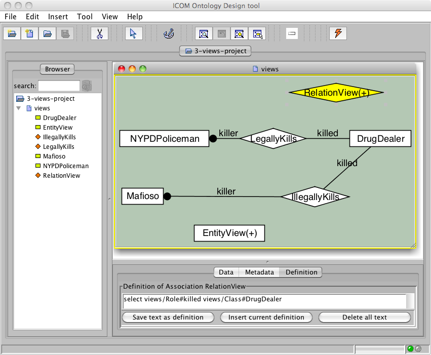Click the anchor tool icon
The height and width of the screenshot is (355, 431).
169,33
